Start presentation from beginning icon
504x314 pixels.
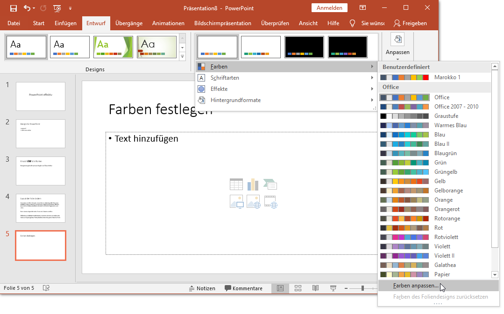point(57,8)
